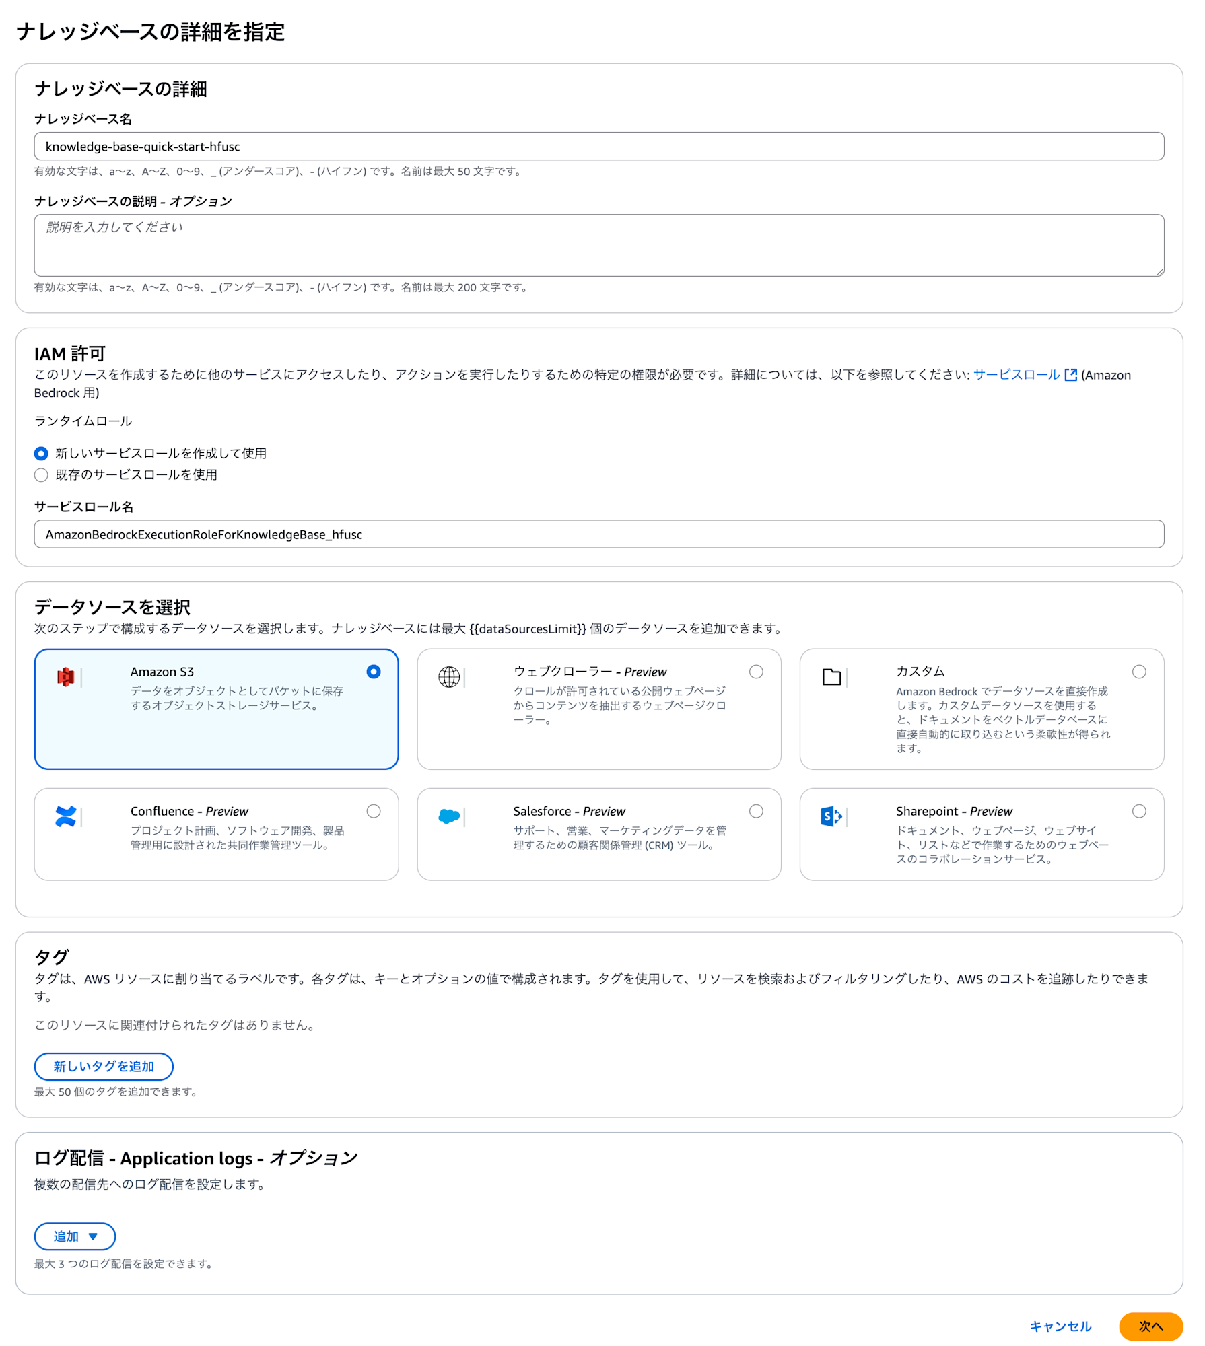Click the カスタム card description text
This screenshot has width=1205, height=1346.
(1003, 720)
